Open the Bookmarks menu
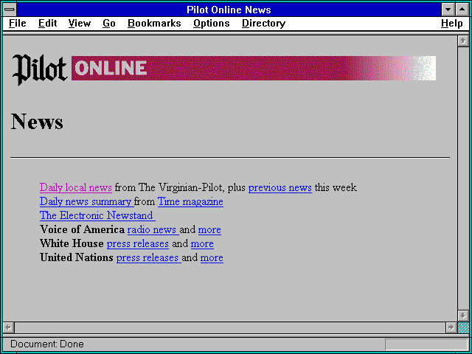Screen dimensions: 472x354 coord(154,24)
